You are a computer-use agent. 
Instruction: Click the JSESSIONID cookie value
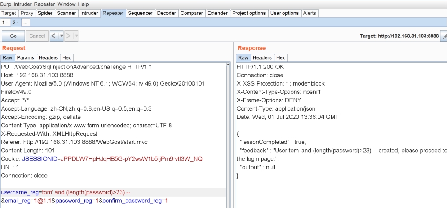click(132, 159)
